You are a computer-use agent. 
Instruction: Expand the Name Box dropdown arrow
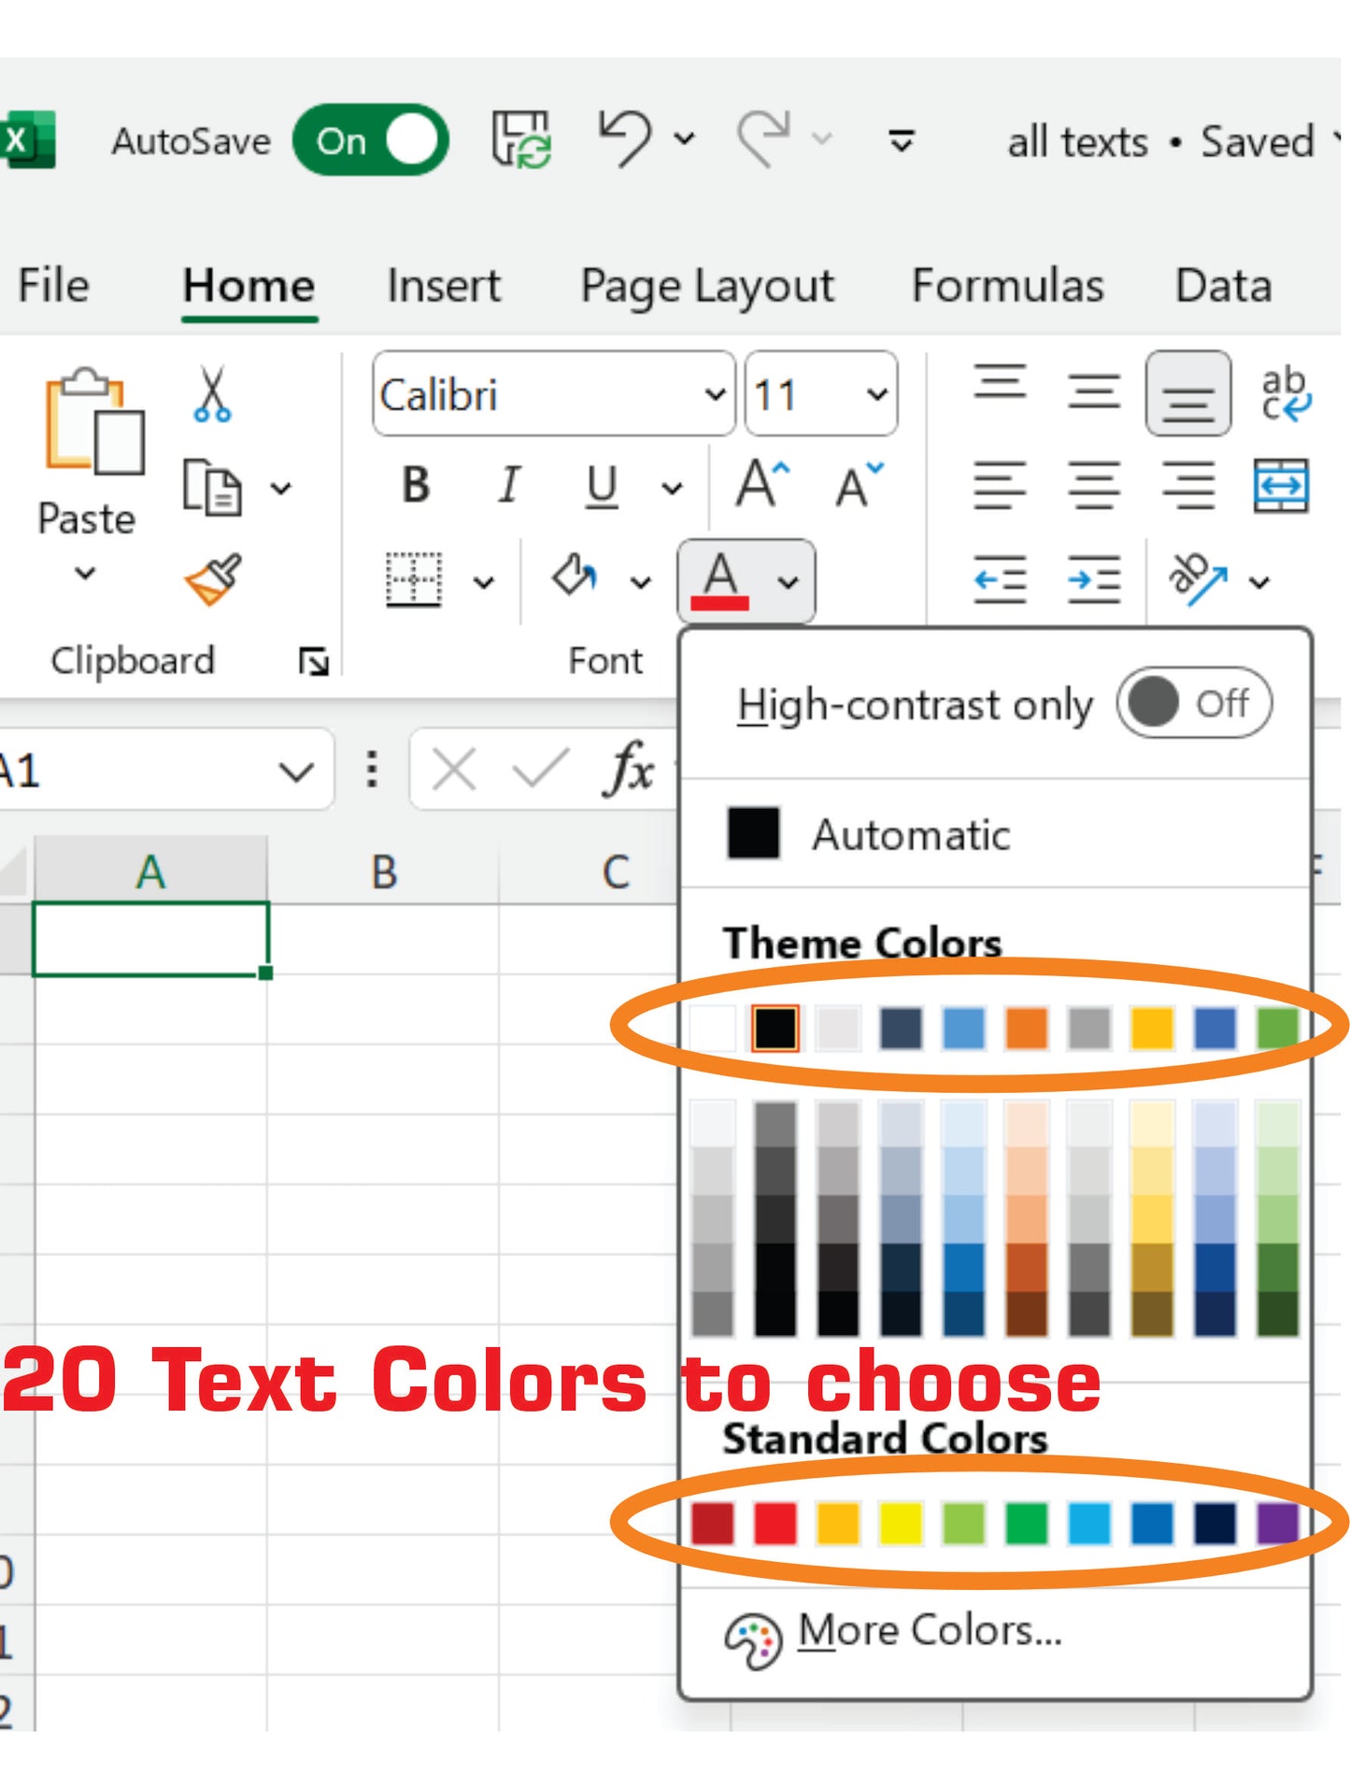(296, 772)
